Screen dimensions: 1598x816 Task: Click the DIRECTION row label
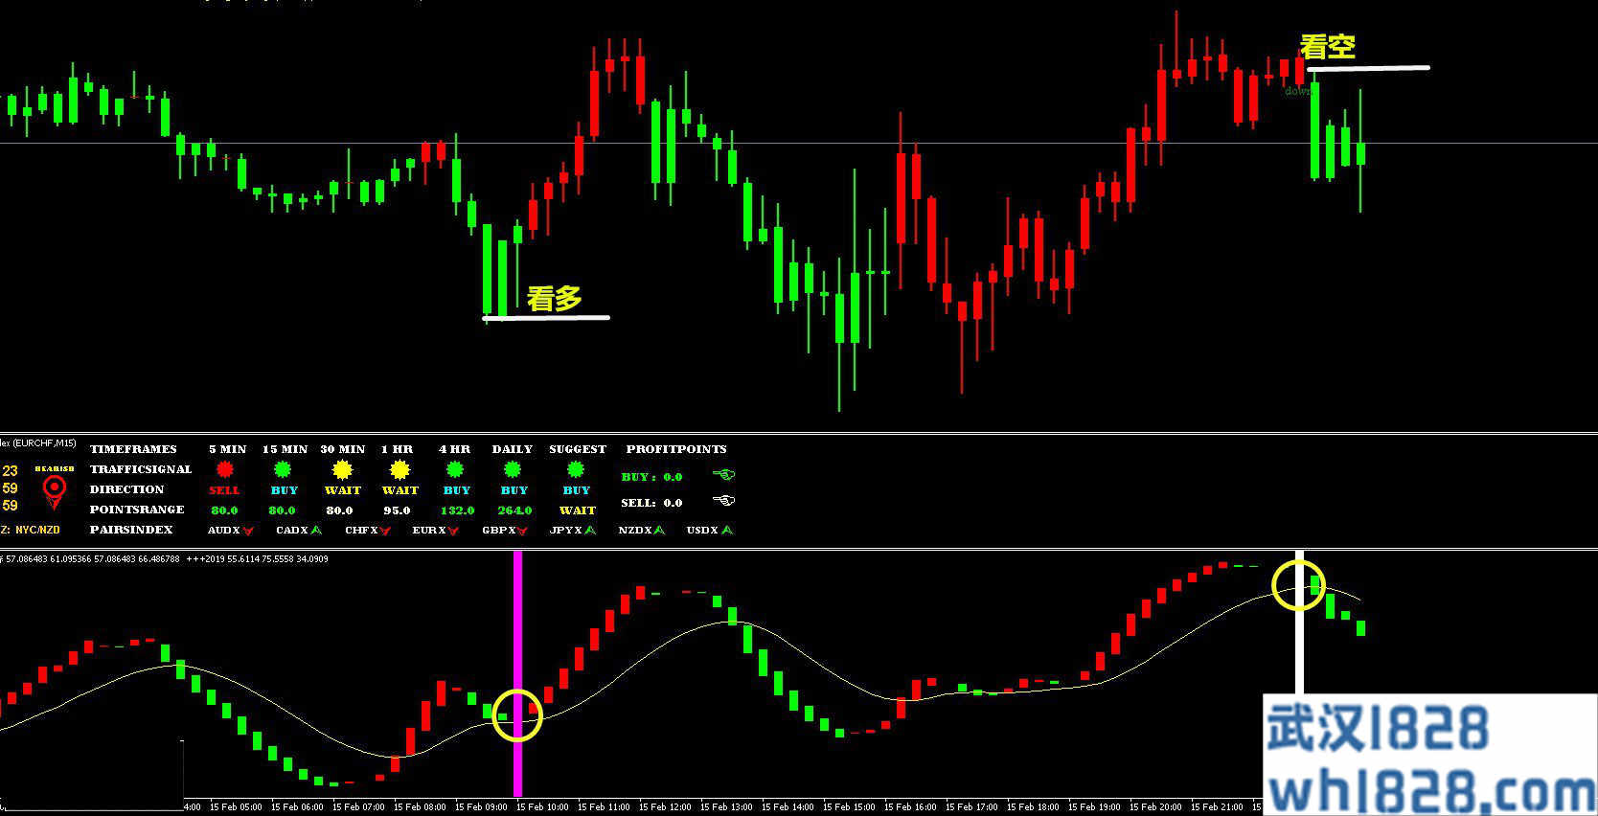(126, 489)
